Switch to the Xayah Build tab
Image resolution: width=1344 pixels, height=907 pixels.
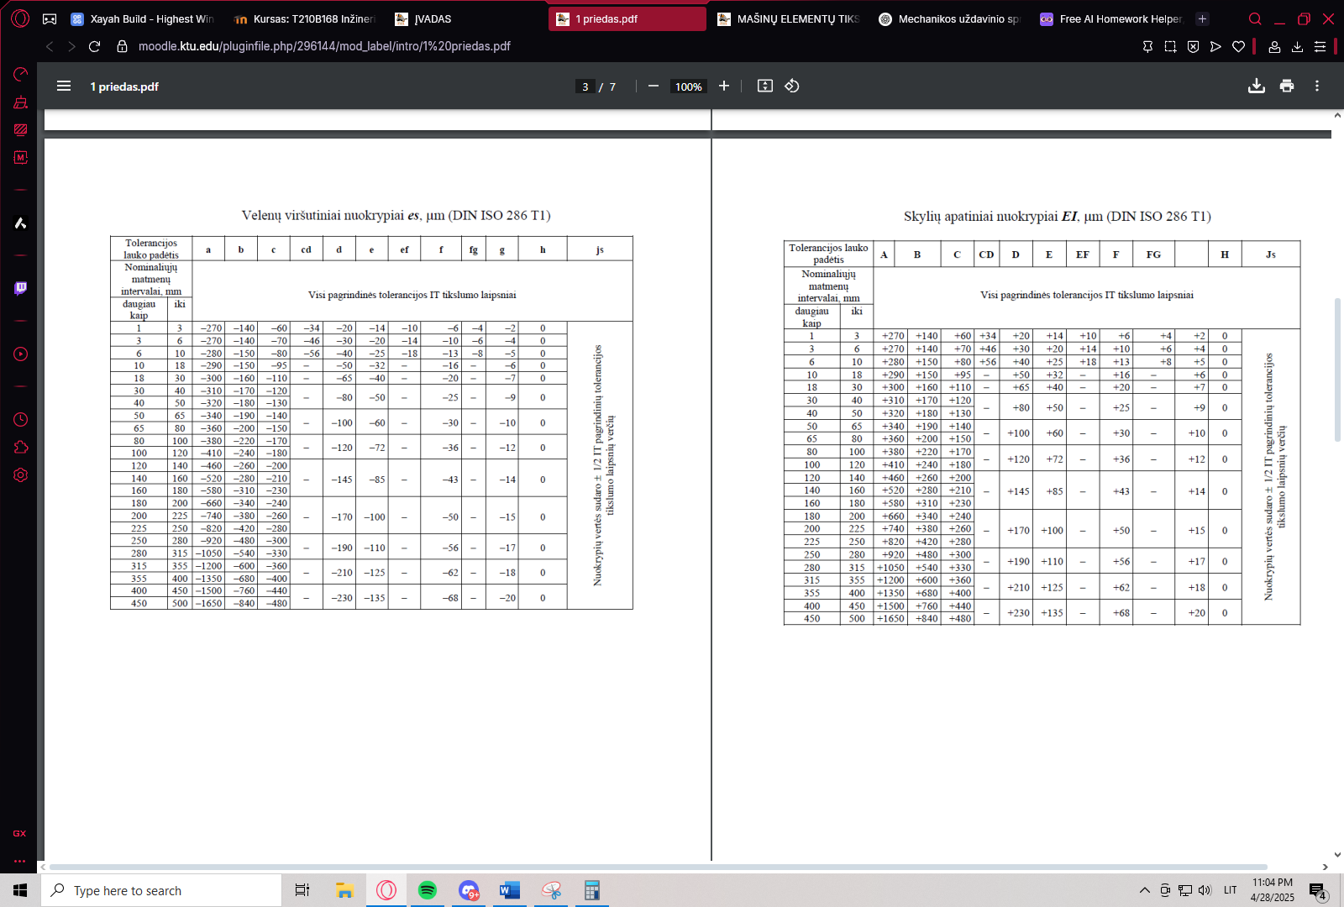pos(143,18)
